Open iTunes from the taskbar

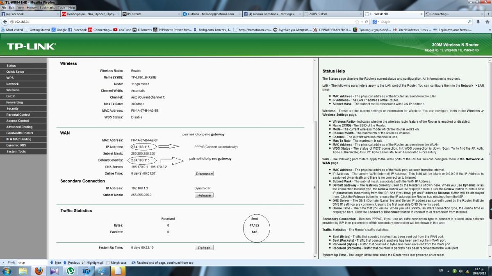[x=86, y=271]
